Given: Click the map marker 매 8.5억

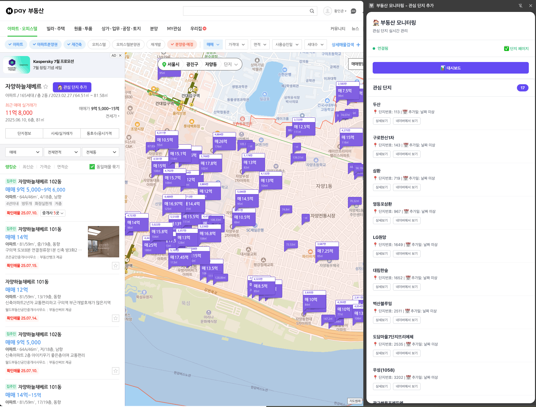Looking at the screenshot, I should pos(264,286).
